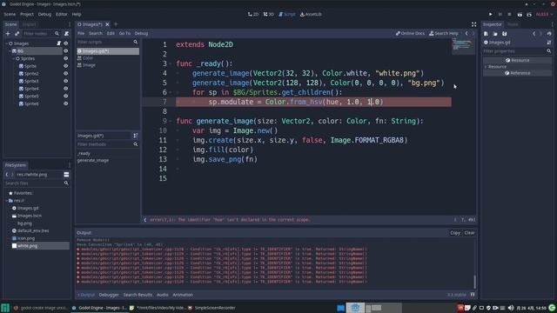557x313 pixels.
Task: Save the current resource in Inspector
Action: point(505,34)
